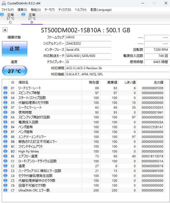Open the ファイル(F) menu
Viewport: 170px width, 203px height.
point(7,10)
